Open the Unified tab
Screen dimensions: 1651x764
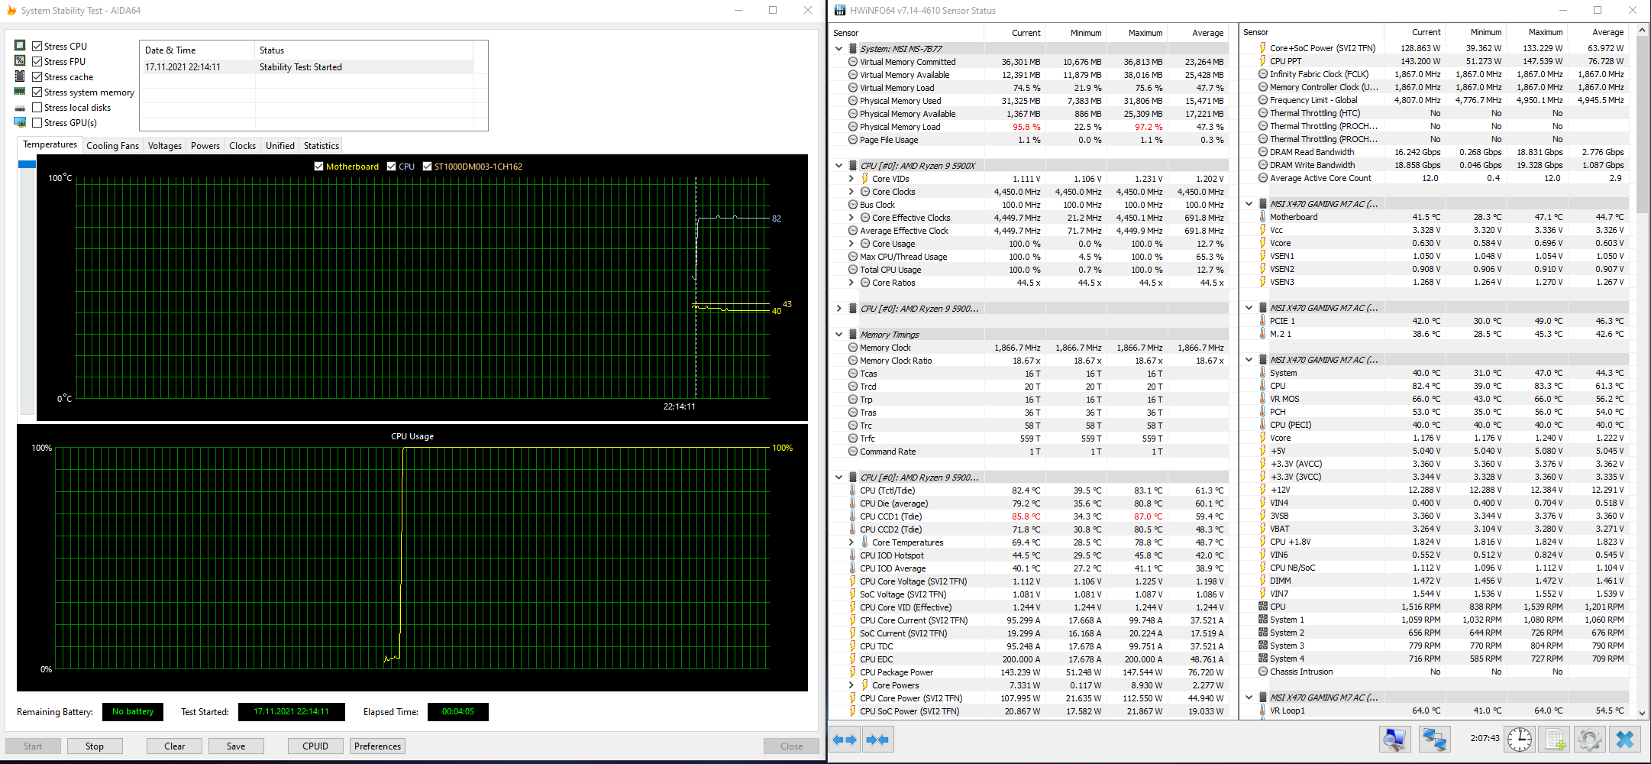coord(280,146)
